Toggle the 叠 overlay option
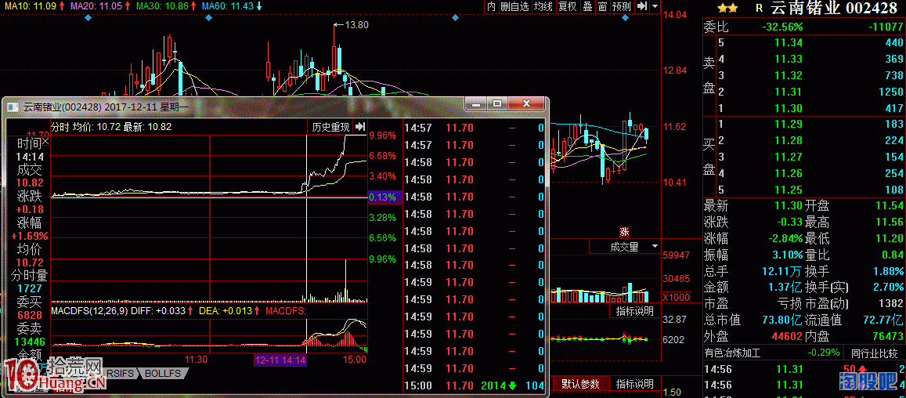Image resolution: width=906 pixels, height=398 pixels. tap(587, 6)
